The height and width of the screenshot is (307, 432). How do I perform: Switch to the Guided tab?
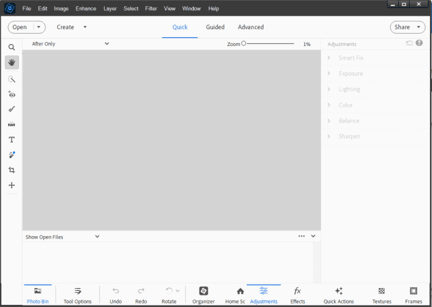click(x=215, y=27)
